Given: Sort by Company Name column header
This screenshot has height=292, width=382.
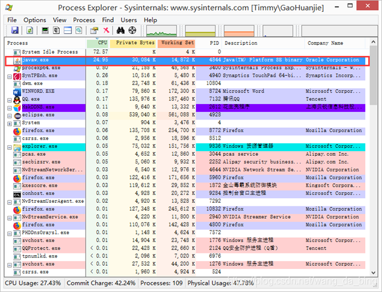Looking at the screenshot, I should [335, 43].
